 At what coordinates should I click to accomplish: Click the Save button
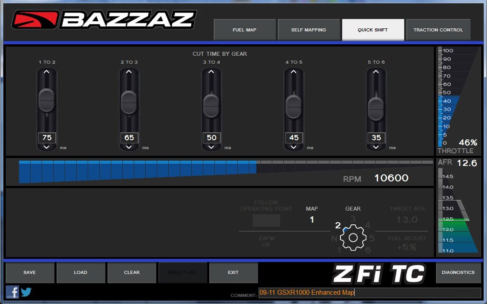point(30,272)
